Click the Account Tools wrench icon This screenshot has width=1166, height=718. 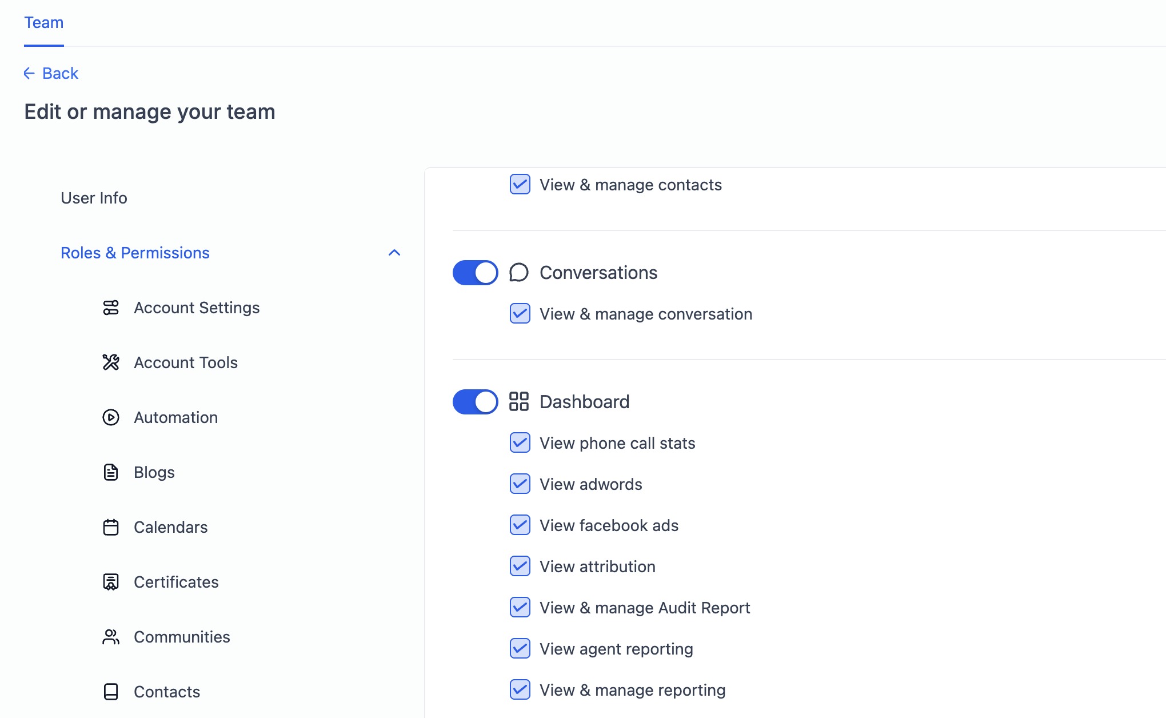[x=111, y=362]
